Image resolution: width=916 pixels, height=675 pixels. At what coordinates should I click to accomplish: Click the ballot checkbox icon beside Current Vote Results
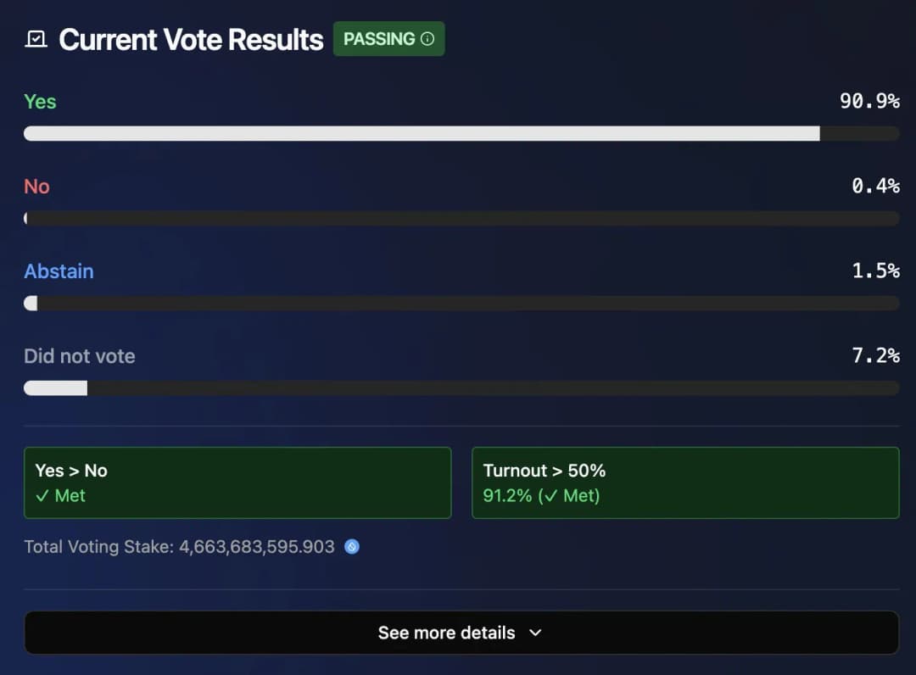coord(36,40)
